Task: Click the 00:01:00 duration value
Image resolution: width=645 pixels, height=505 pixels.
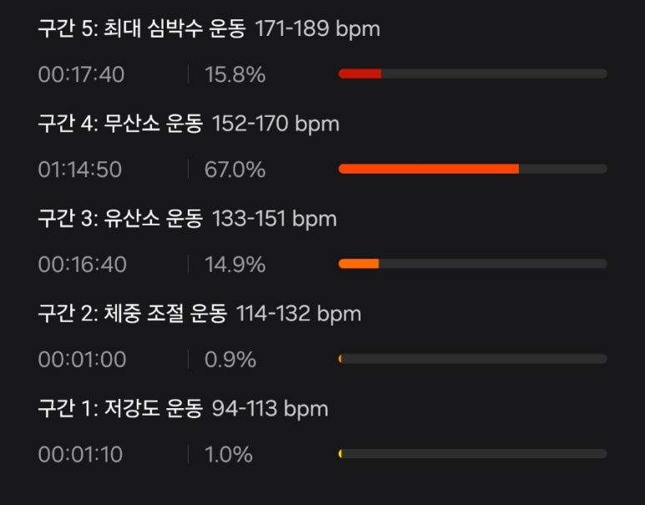Action: (x=82, y=360)
